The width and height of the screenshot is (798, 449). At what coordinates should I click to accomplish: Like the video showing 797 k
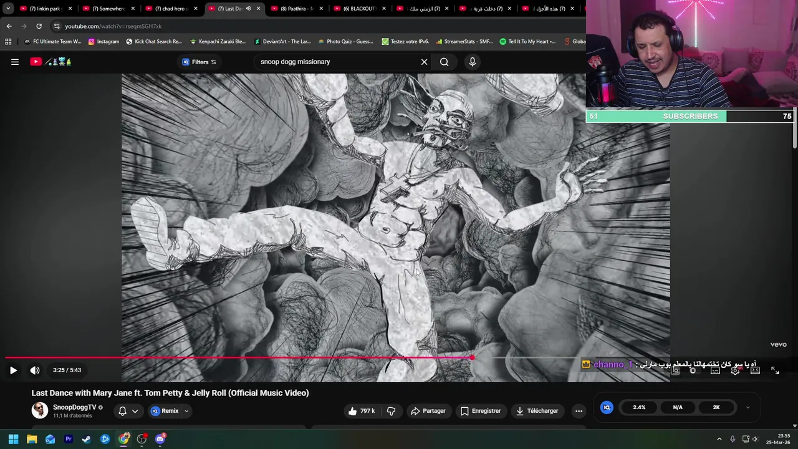pos(362,411)
